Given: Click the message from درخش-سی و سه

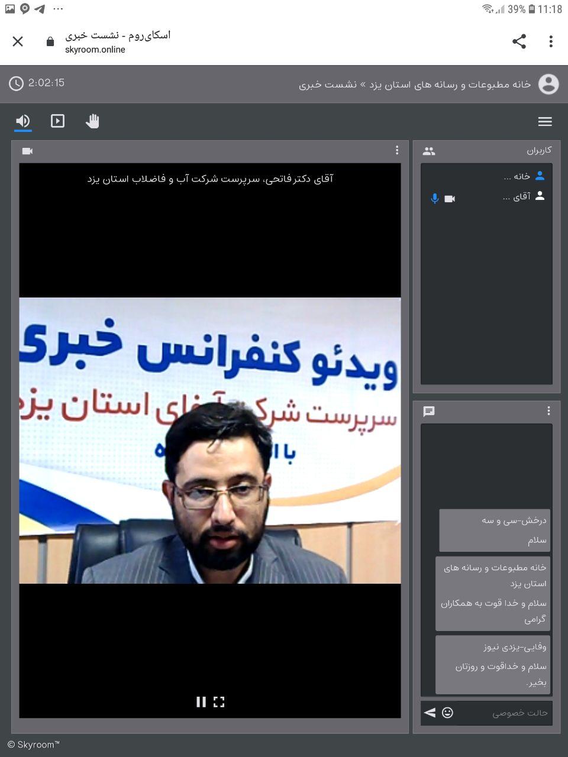Looking at the screenshot, I should (x=495, y=530).
